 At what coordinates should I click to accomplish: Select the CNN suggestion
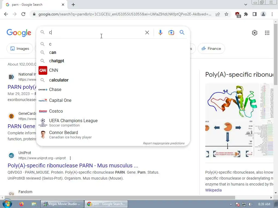113,70
